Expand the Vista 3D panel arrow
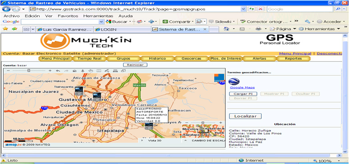The image size is (349, 164). pyautogui.click(x=142, y=140)
